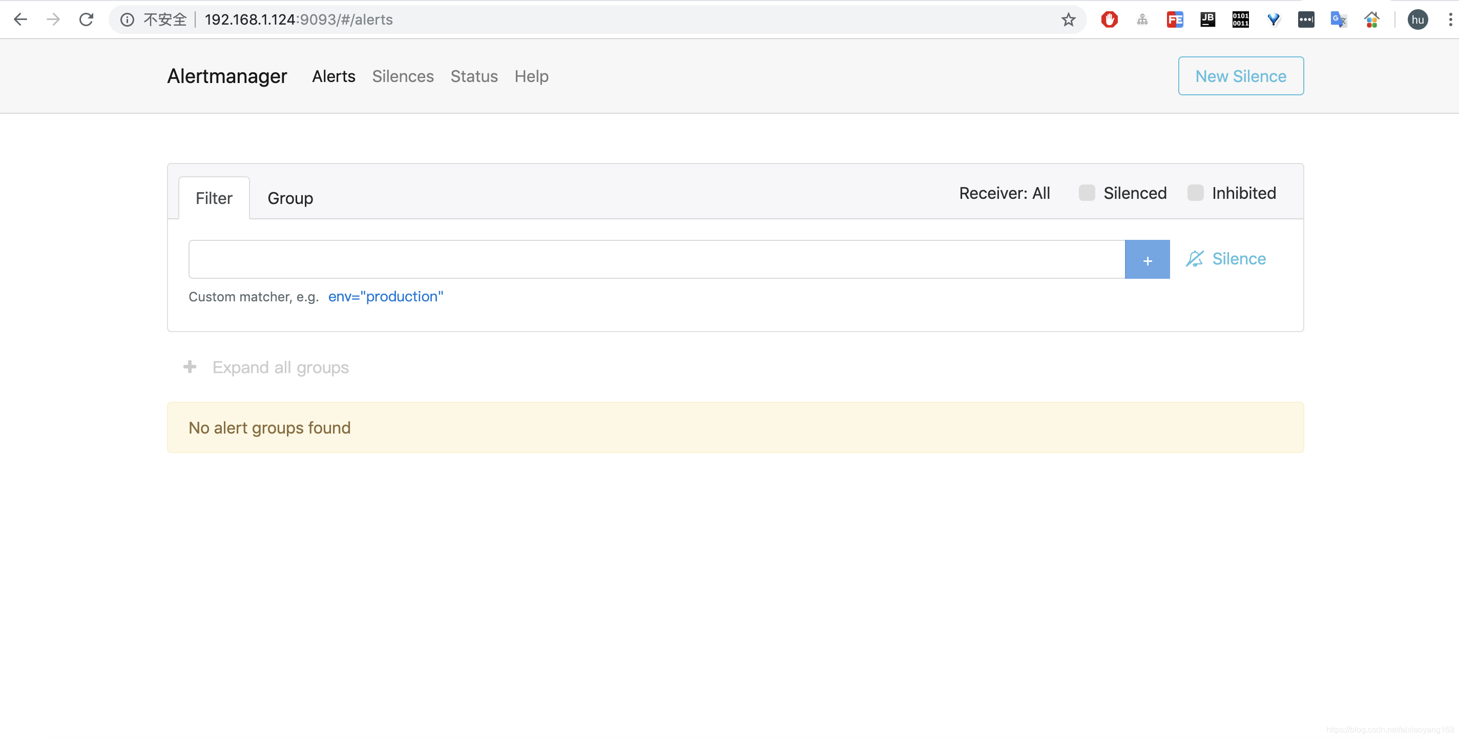Open the Status page
The width and height of the screenshot is (1459, 739).
pos(474,76)
